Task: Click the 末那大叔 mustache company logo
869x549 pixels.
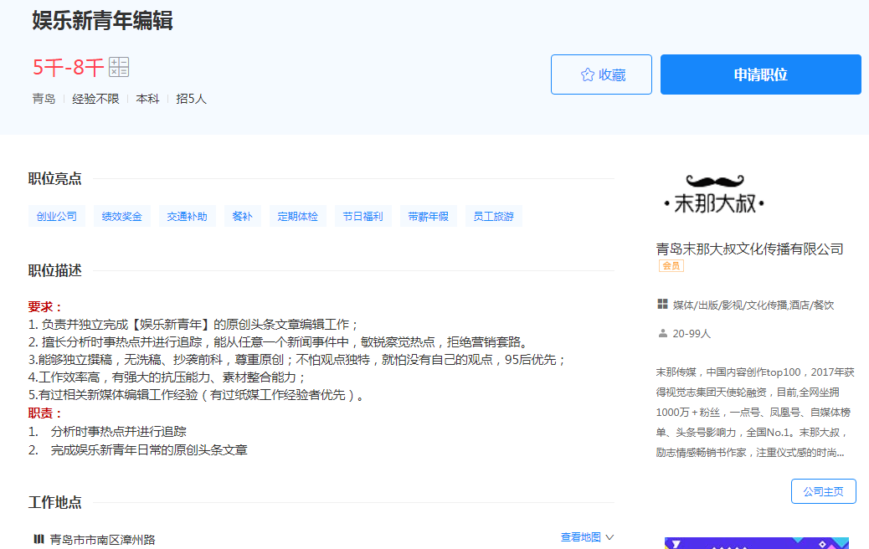Action: 714,194
